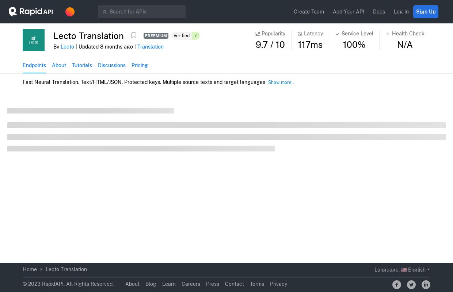Click the Fast Neural Translation description

[x=144, y=82]
